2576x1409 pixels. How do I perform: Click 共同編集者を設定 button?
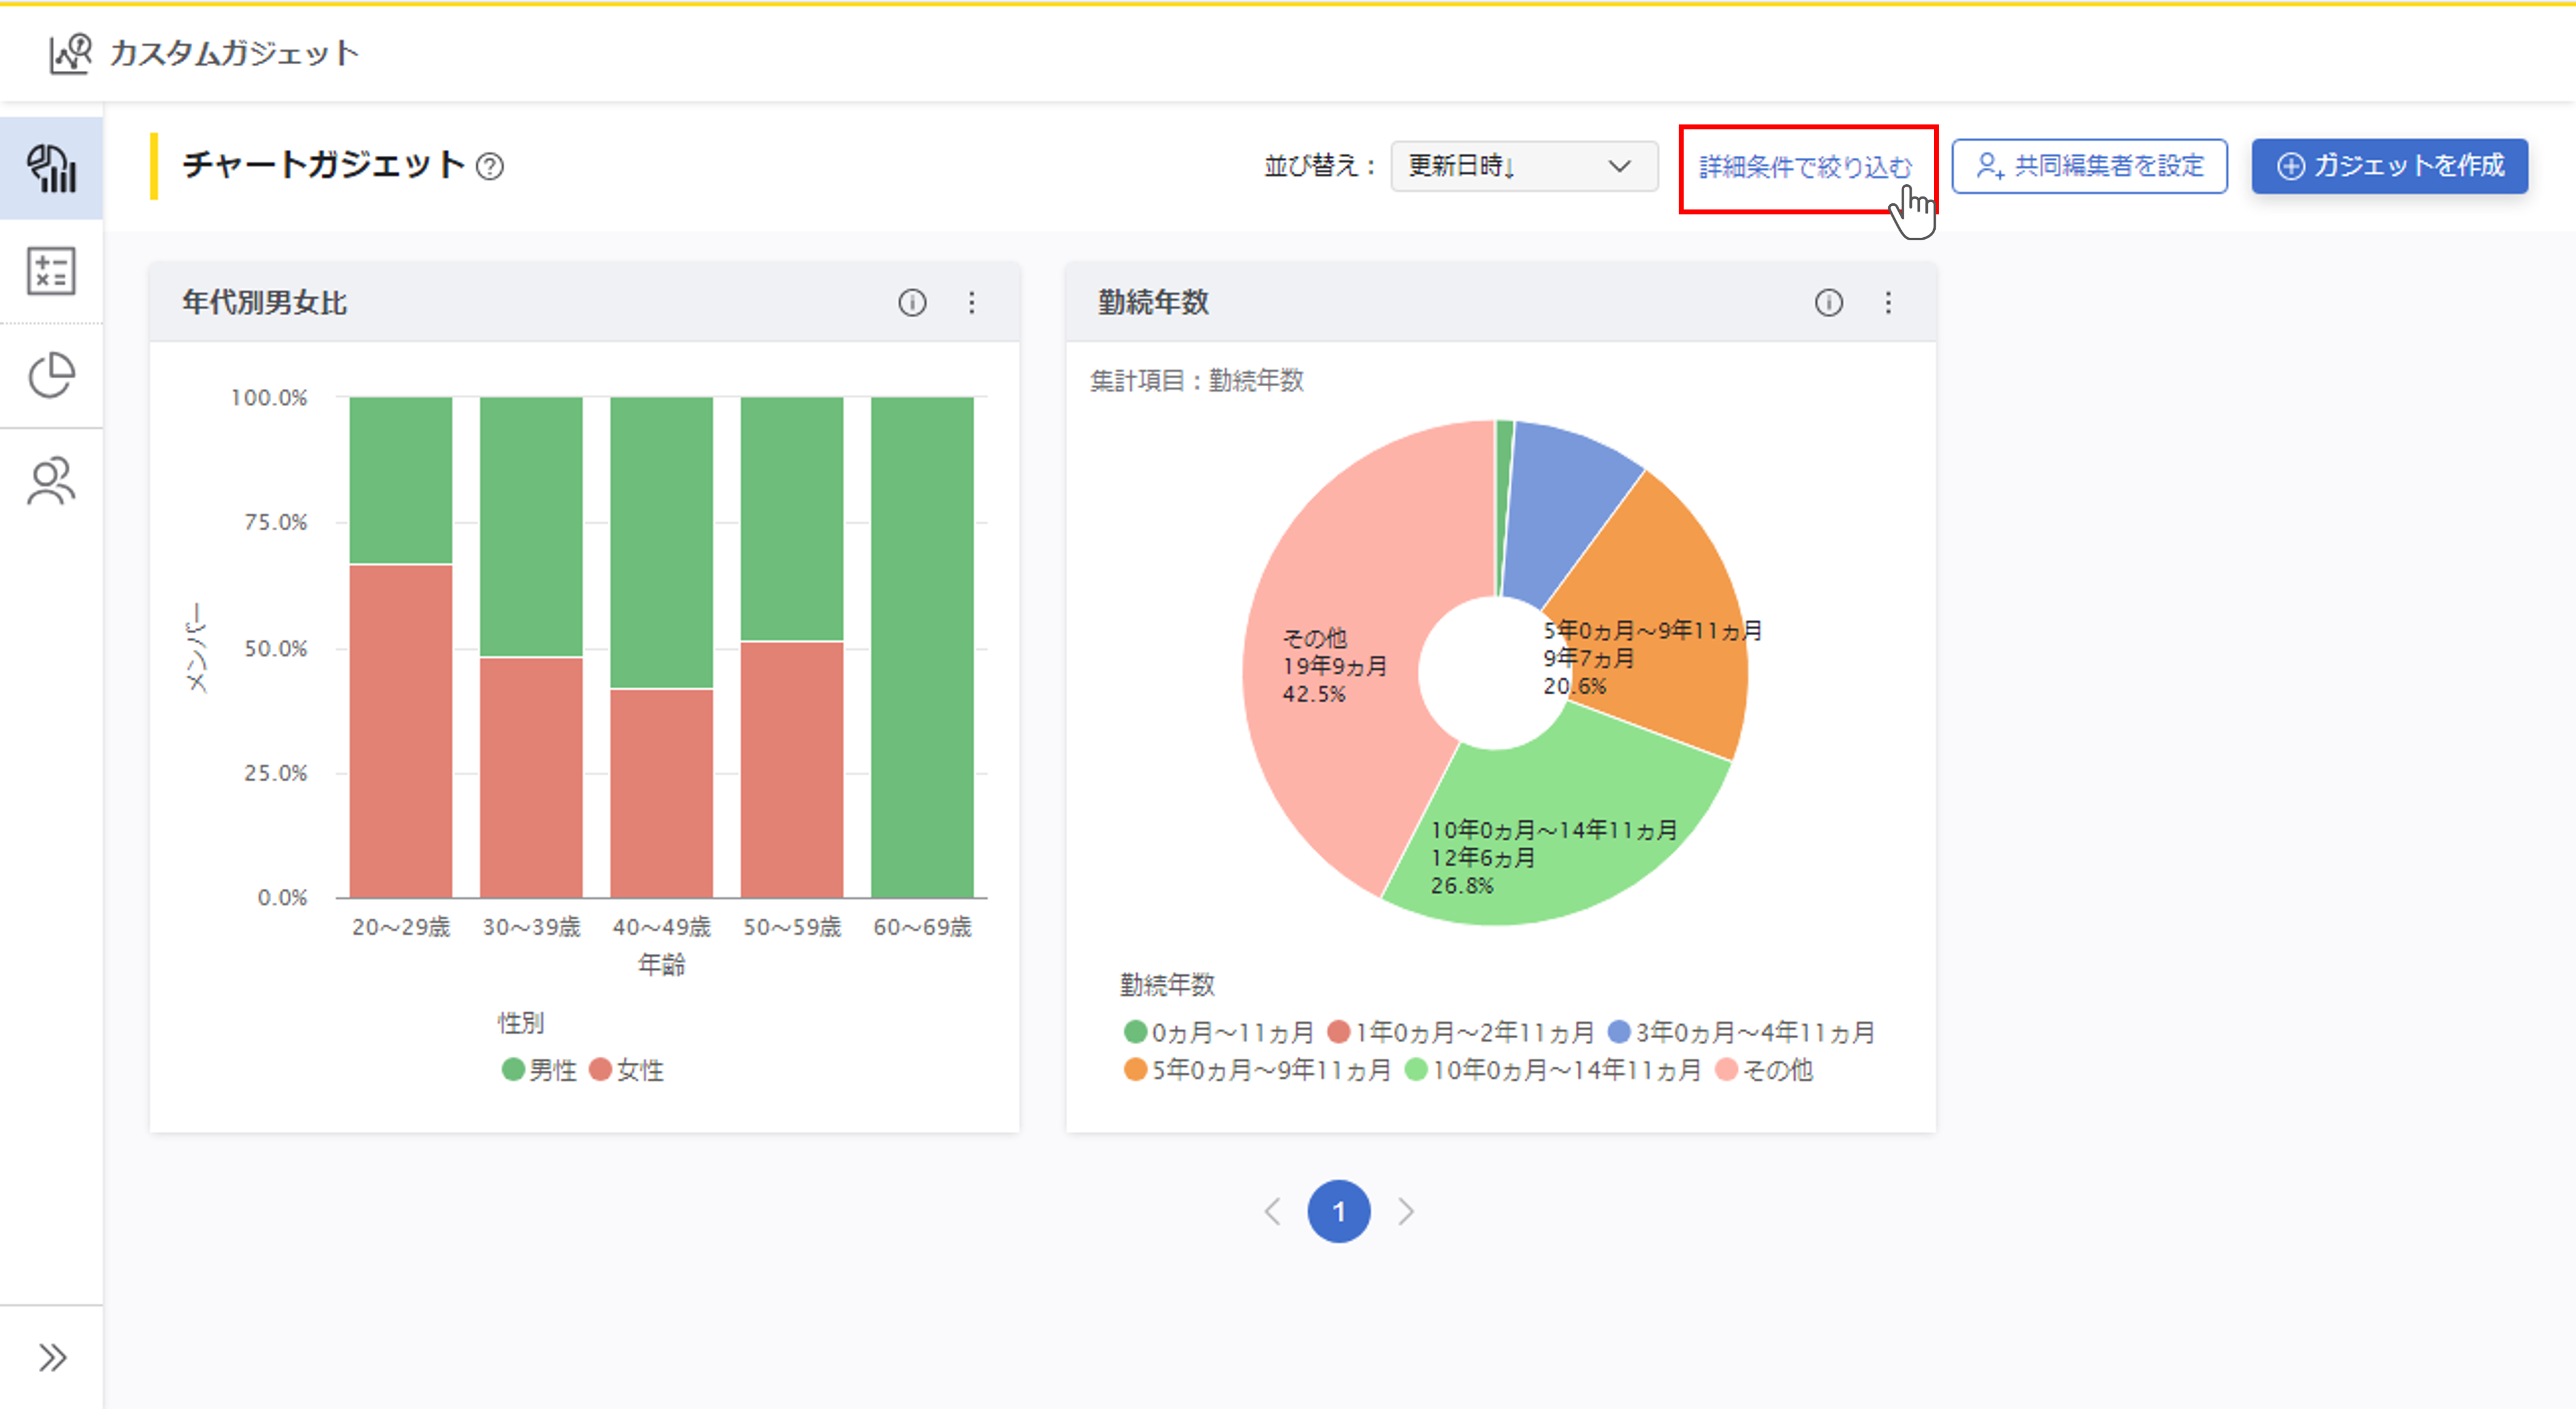point(2089,166)
